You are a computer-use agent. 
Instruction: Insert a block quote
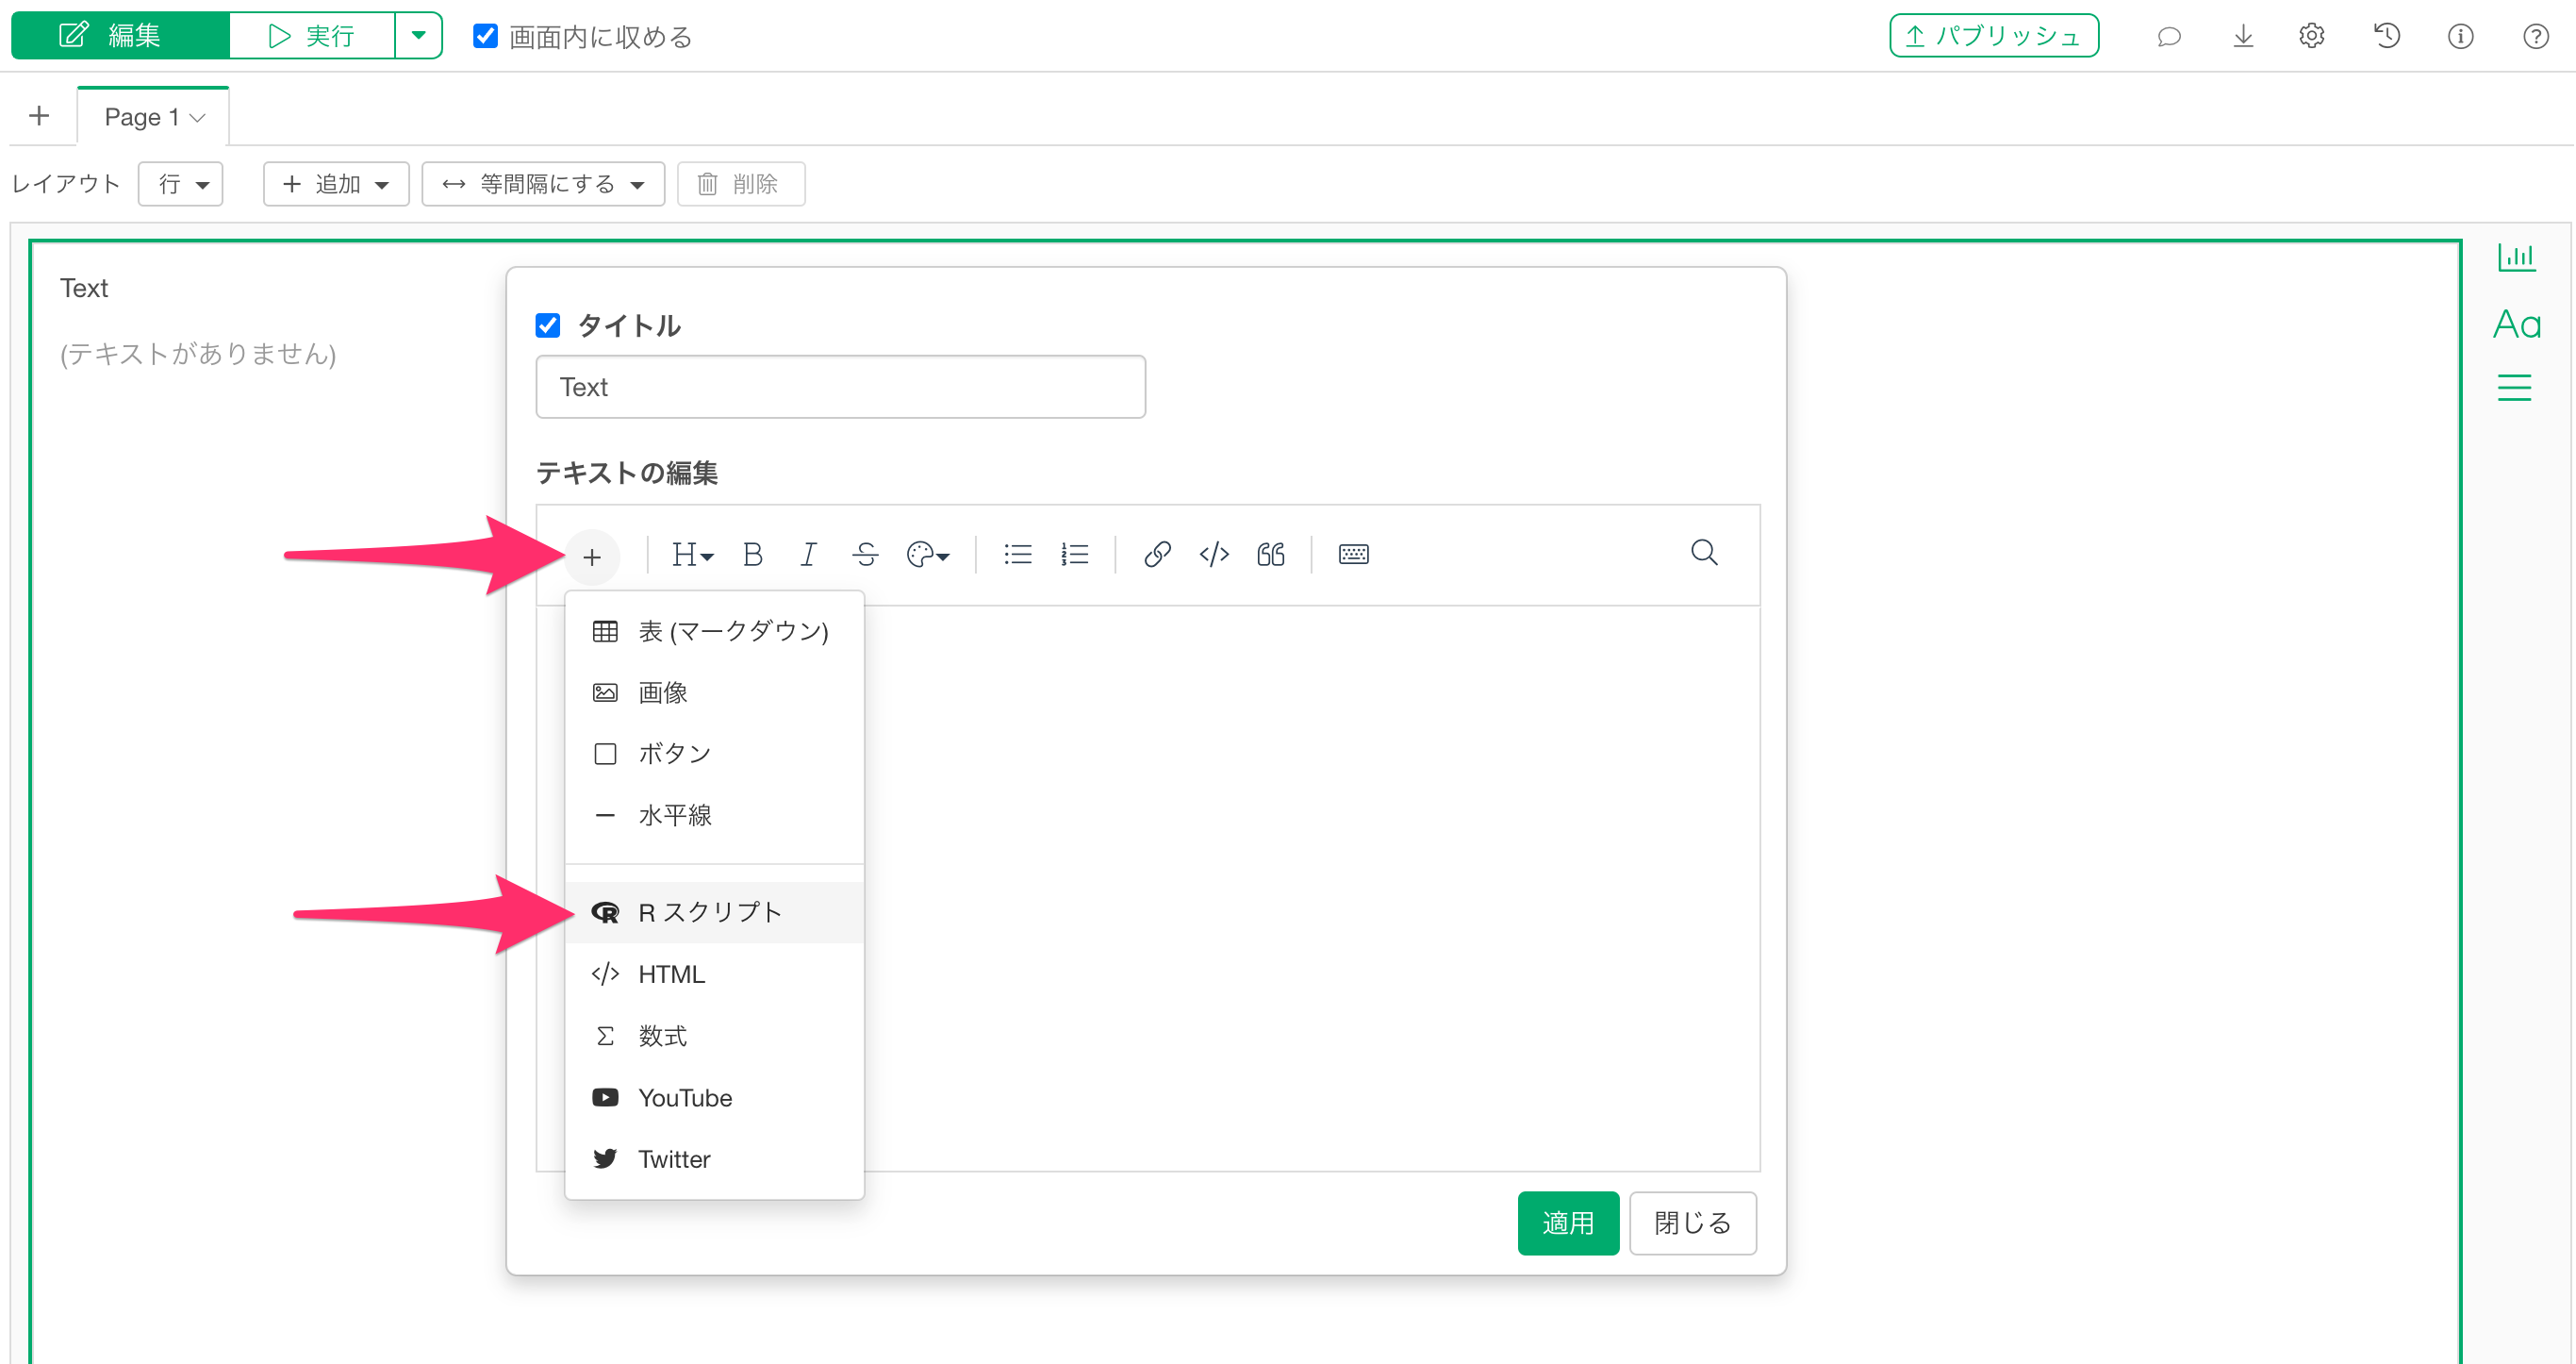(x=1270, y=555)
